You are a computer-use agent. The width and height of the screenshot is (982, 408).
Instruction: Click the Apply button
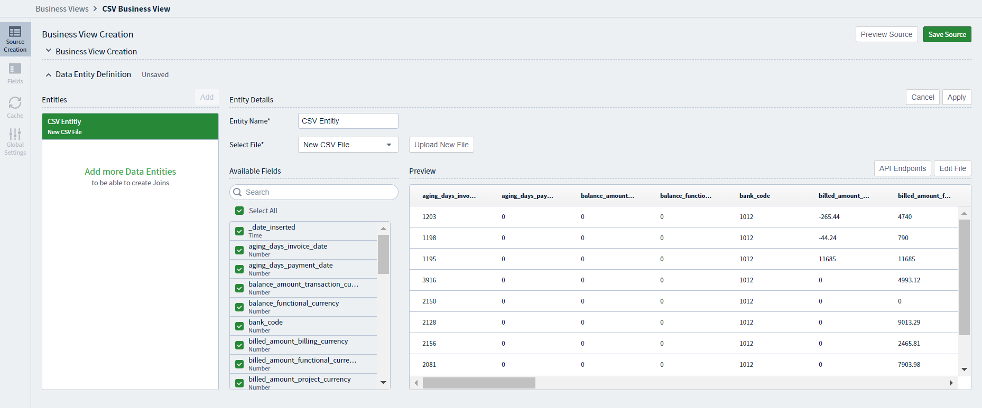click(957, 97)
